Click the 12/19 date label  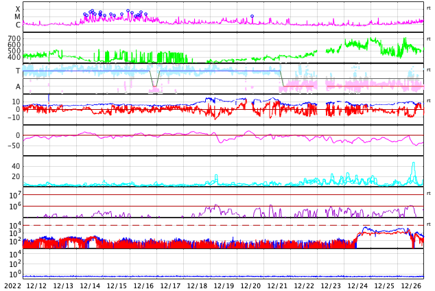point(224,286)
